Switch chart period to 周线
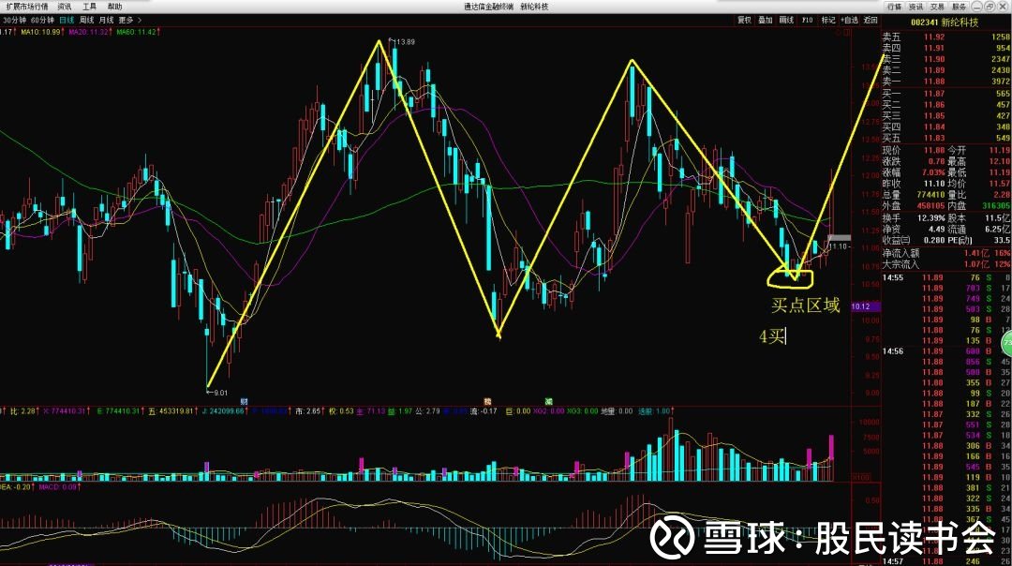 tap(86, 20)
